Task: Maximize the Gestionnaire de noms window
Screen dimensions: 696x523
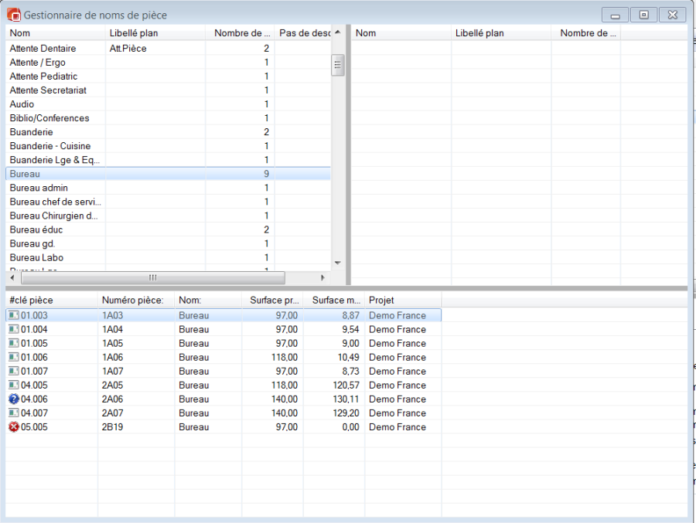Action: pyautogui.click(x=643, y=15)
